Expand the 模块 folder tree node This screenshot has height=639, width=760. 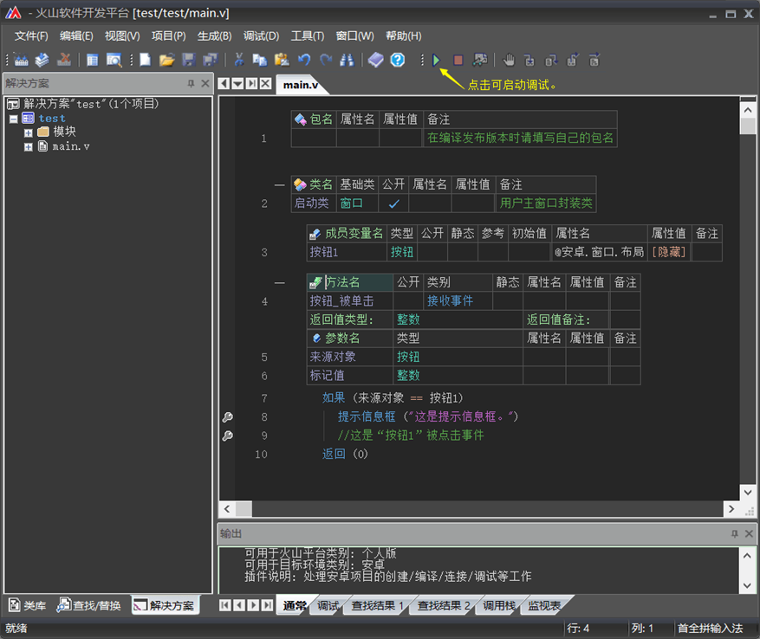29,132
